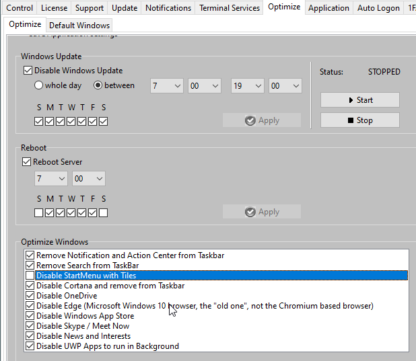
Task: Expand Reboot minute dropdown
Action: coord(89,179)
